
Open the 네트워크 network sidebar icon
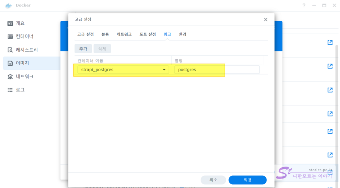(10, 77)
